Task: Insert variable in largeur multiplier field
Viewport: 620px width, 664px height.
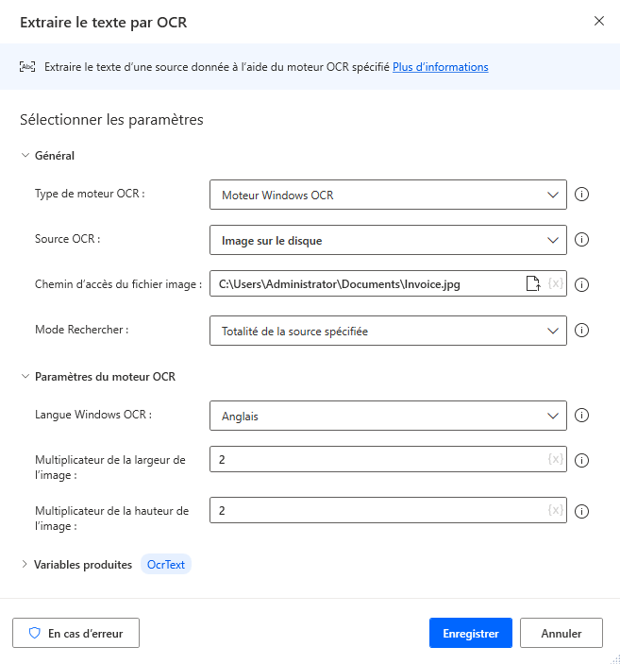Action: click(x=555, y=460)
